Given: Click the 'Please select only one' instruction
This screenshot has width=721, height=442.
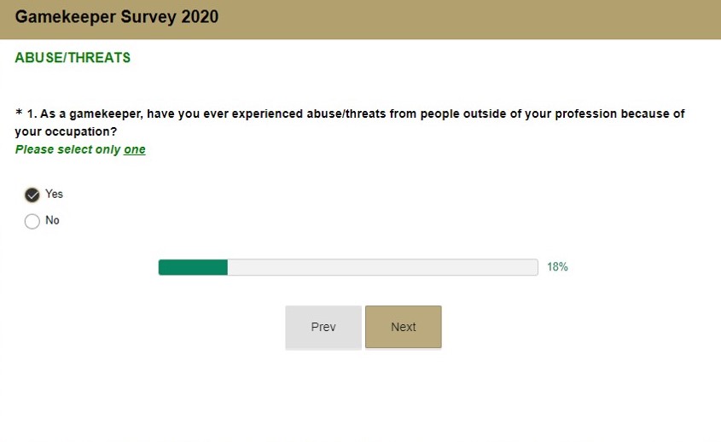Looking at the screenshot, I should tap(80, 149).
